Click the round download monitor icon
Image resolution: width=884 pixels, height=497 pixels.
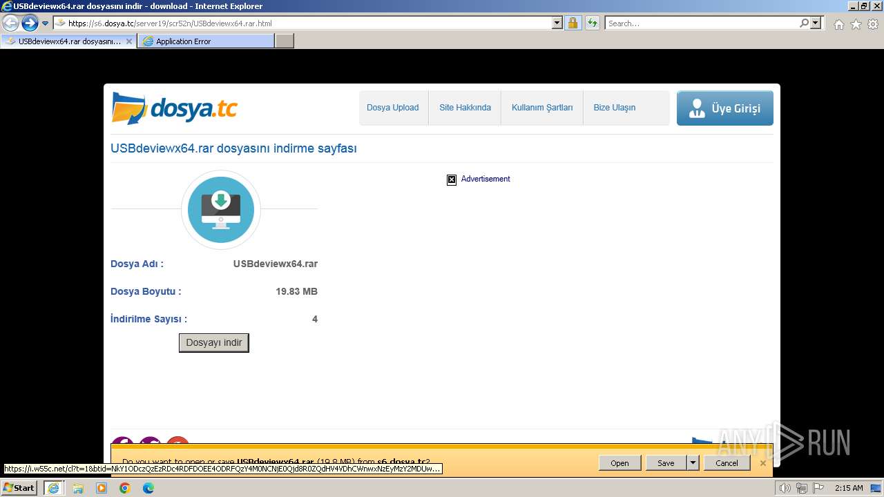pyautogui.click(x=221, y=209)
